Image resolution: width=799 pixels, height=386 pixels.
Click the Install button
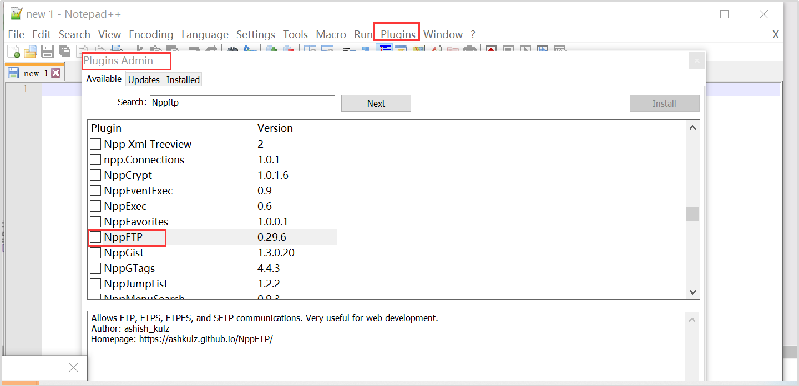point(664,104)
